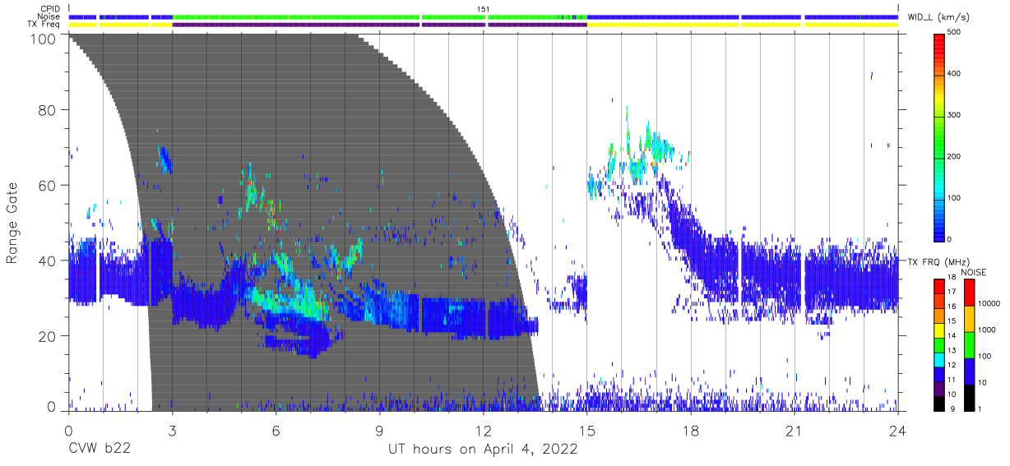Click the purple segment of TX frequency legend
This screenshot has width=1010, height=466.
pos(938,387)
